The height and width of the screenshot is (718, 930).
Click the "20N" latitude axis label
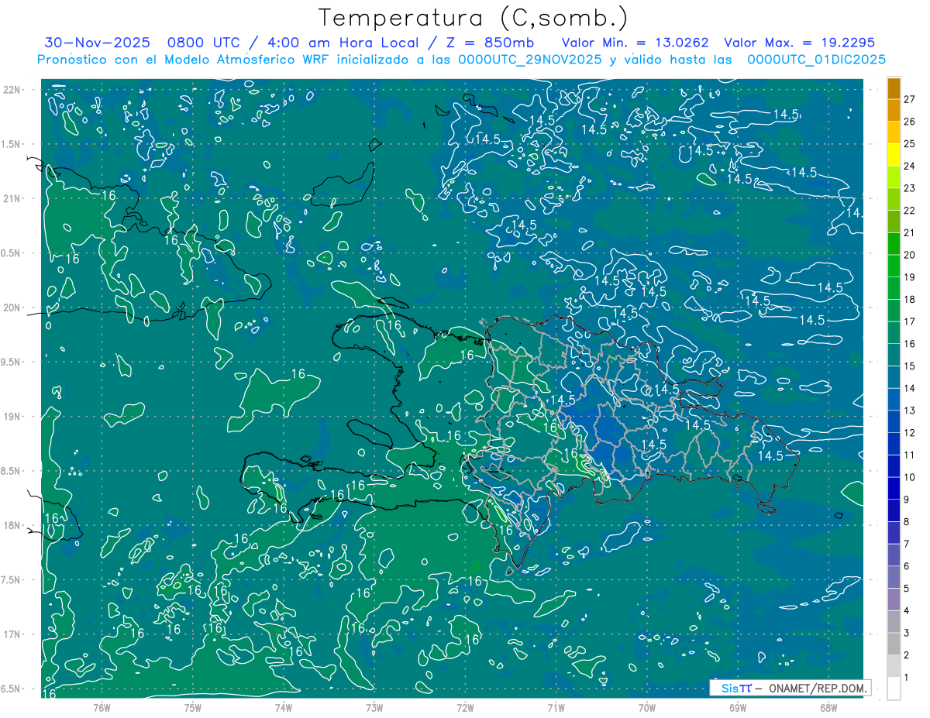(13, 307)
